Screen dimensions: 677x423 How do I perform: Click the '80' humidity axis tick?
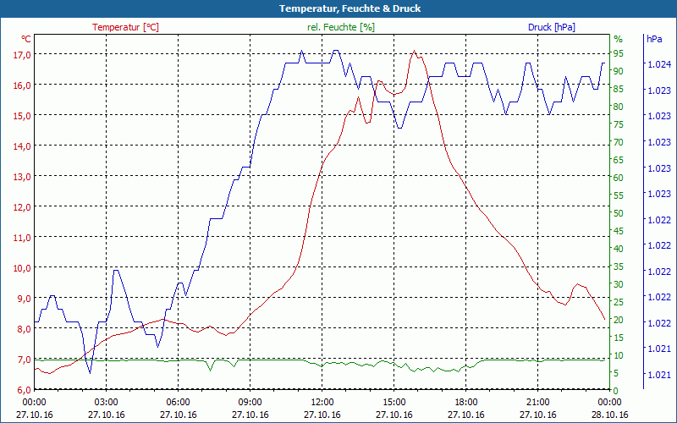(x=619, y=107)
